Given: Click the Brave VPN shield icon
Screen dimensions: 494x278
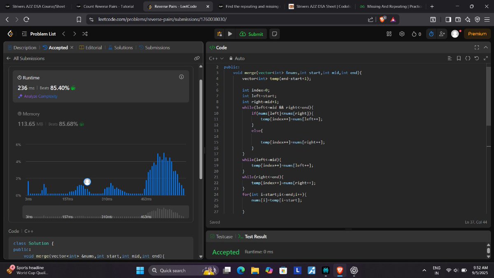Looking at the screenshot, I should coord(477,19).
